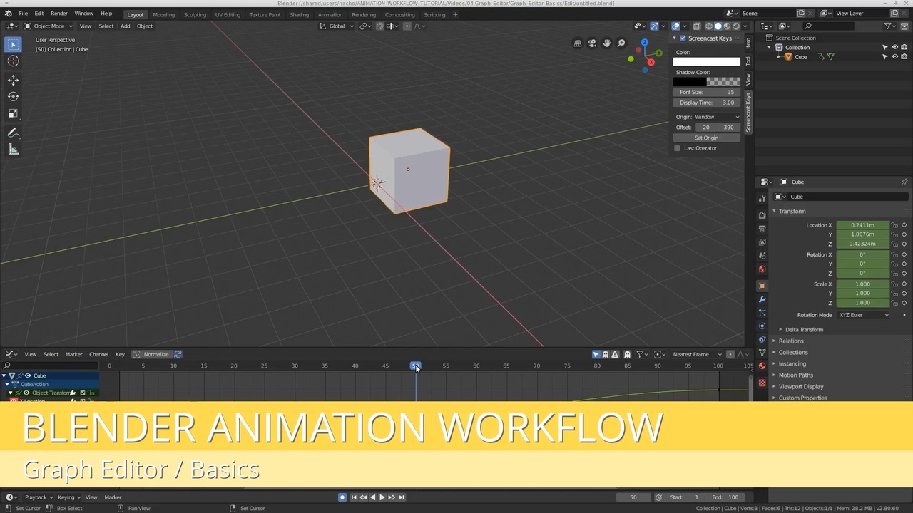
Task: Expand the Motion Paths section
Action: click(796, 375)
